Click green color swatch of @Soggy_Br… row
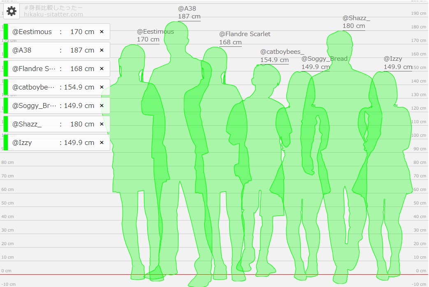The width and height of the screenshot is (429, 287). click(x=6, y=106)
